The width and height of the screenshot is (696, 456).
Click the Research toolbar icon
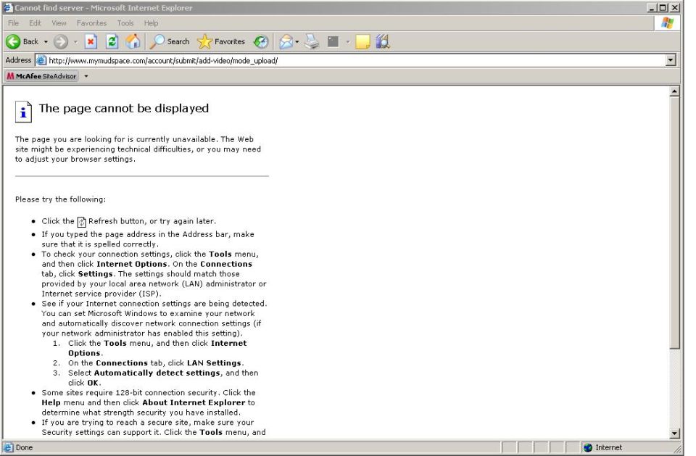[x=383, y=42]
